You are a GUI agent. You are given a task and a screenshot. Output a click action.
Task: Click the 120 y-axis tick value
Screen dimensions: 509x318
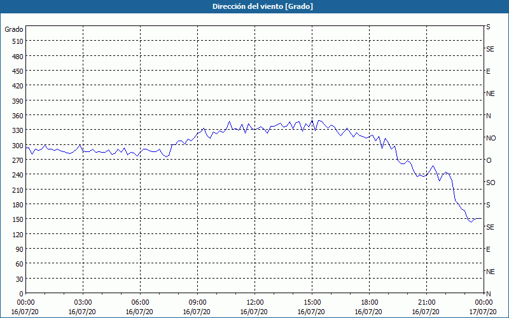[18, 235]
